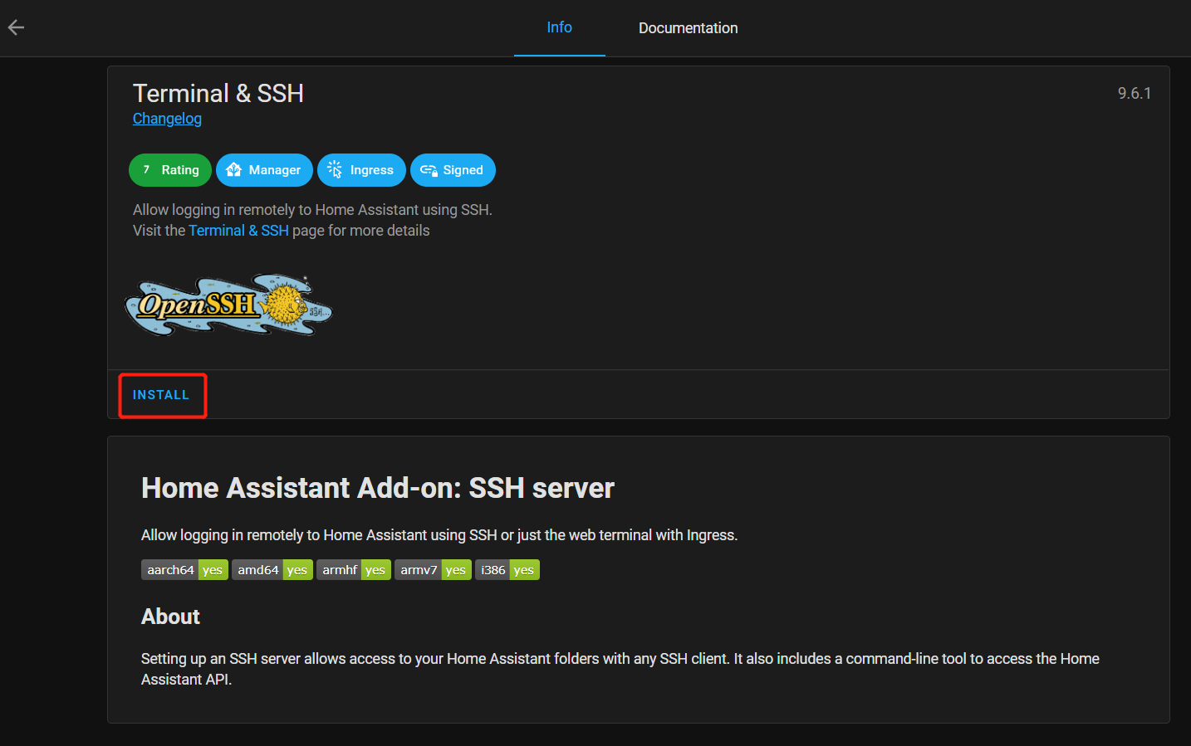Click the About heading
Screen dimensions: 1191x746
click(x=170, y=617)
